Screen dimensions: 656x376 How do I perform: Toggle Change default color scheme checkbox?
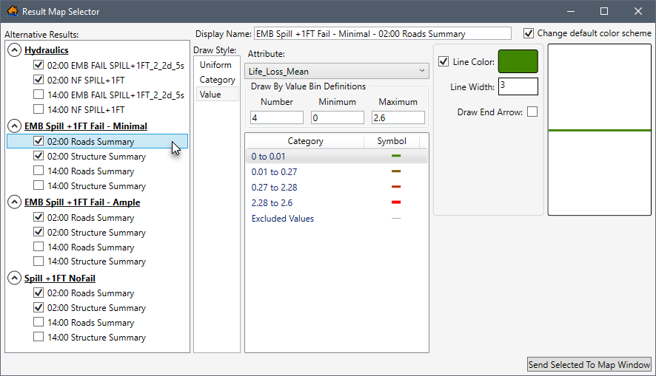(x=529, y=33)
